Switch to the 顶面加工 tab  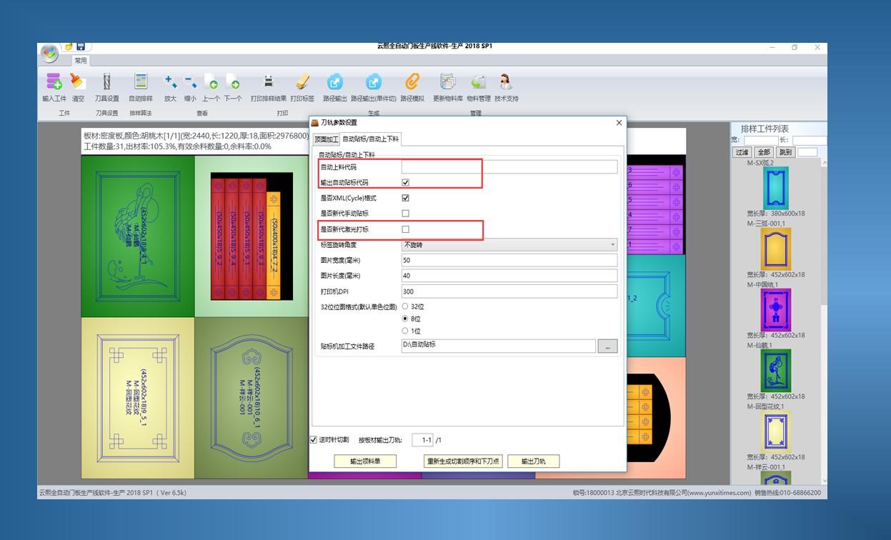(327, 139)
